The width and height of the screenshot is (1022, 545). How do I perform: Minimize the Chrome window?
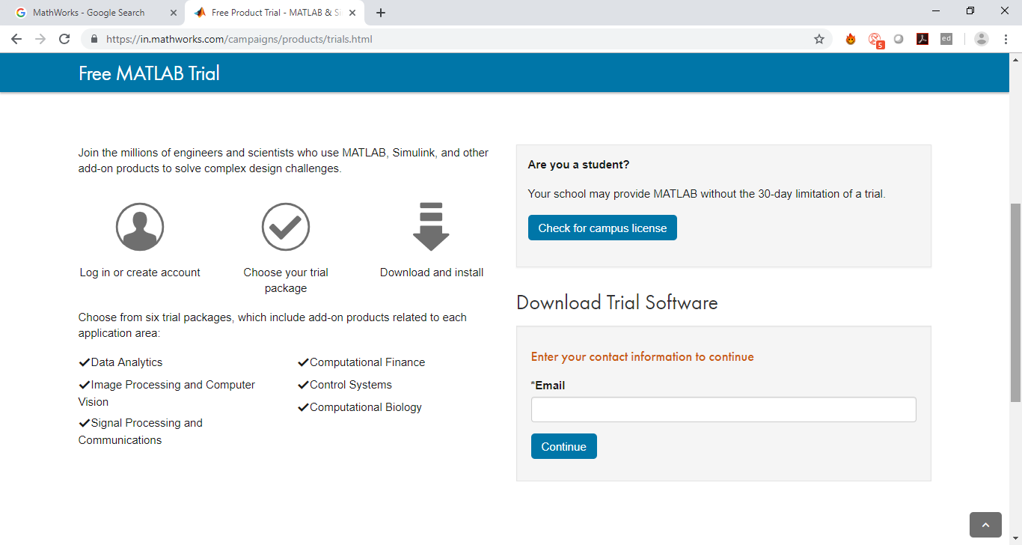(x=936, y=11)
